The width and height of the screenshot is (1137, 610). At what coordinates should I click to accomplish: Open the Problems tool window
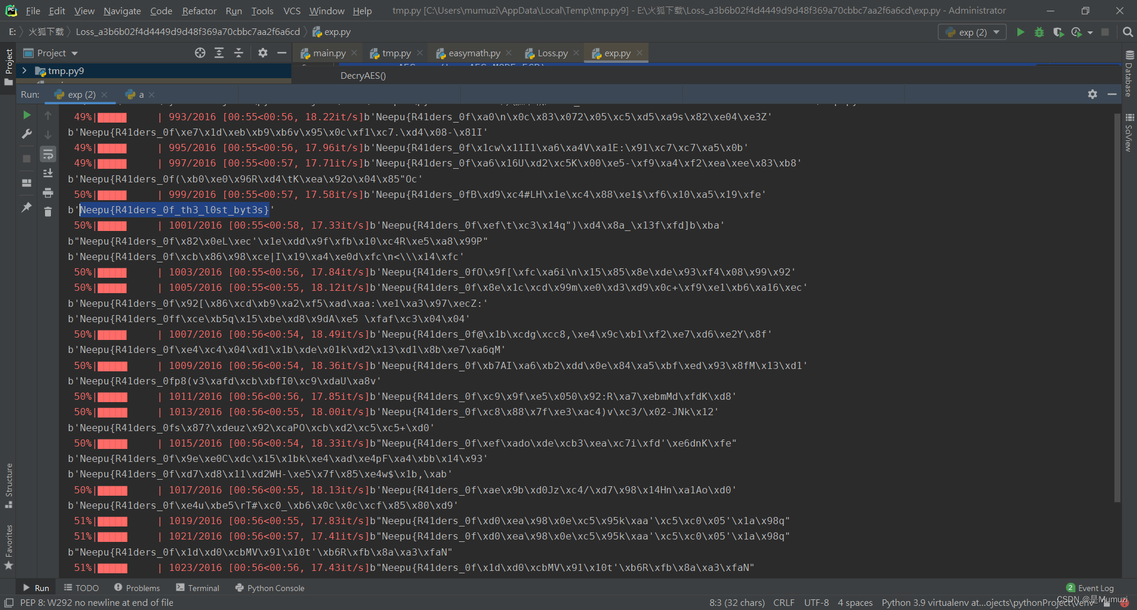(x=137, y=588)
